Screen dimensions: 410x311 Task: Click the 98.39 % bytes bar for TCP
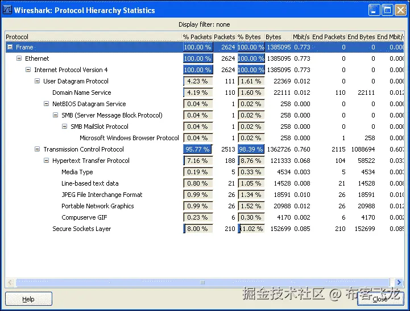coord(251,149)
